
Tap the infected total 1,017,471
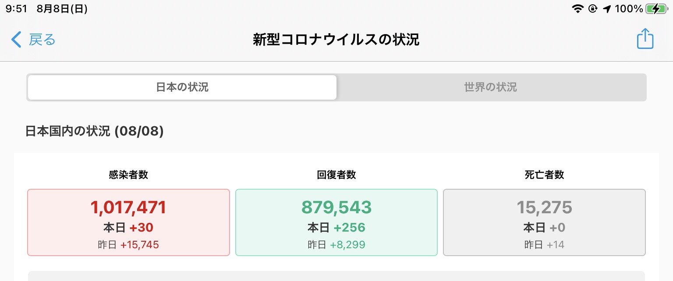click(x=128, y=207)
